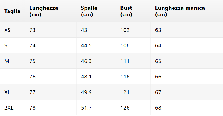Click the S size row label
The height and width of the screenshot is (116, 223).
pos(6,45)
